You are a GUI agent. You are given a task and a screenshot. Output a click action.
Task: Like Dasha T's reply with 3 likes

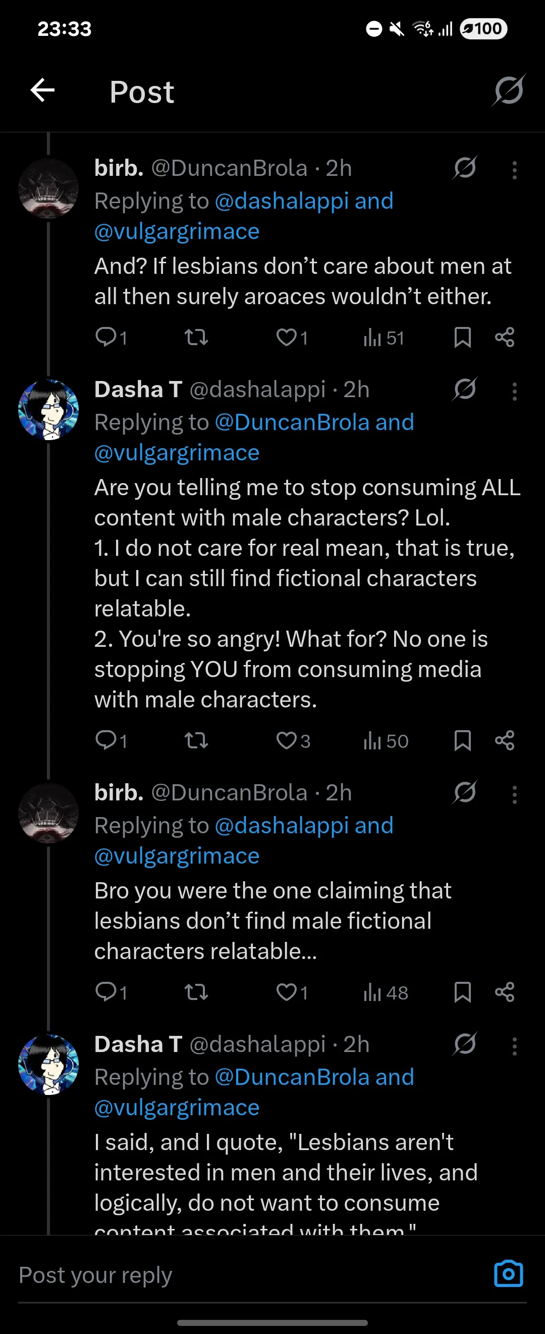click(293, 741)
